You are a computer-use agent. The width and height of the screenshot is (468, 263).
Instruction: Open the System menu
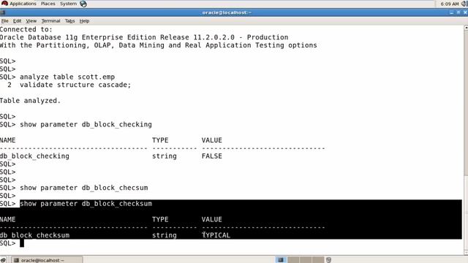[68, 4]
